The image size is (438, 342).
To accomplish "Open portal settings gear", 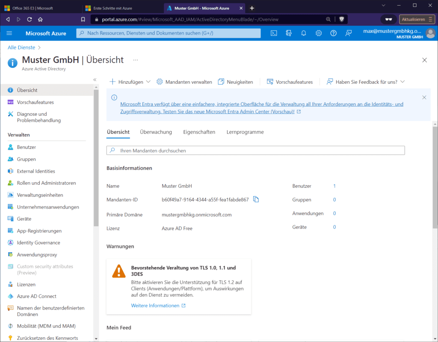I will coord(318,33).
